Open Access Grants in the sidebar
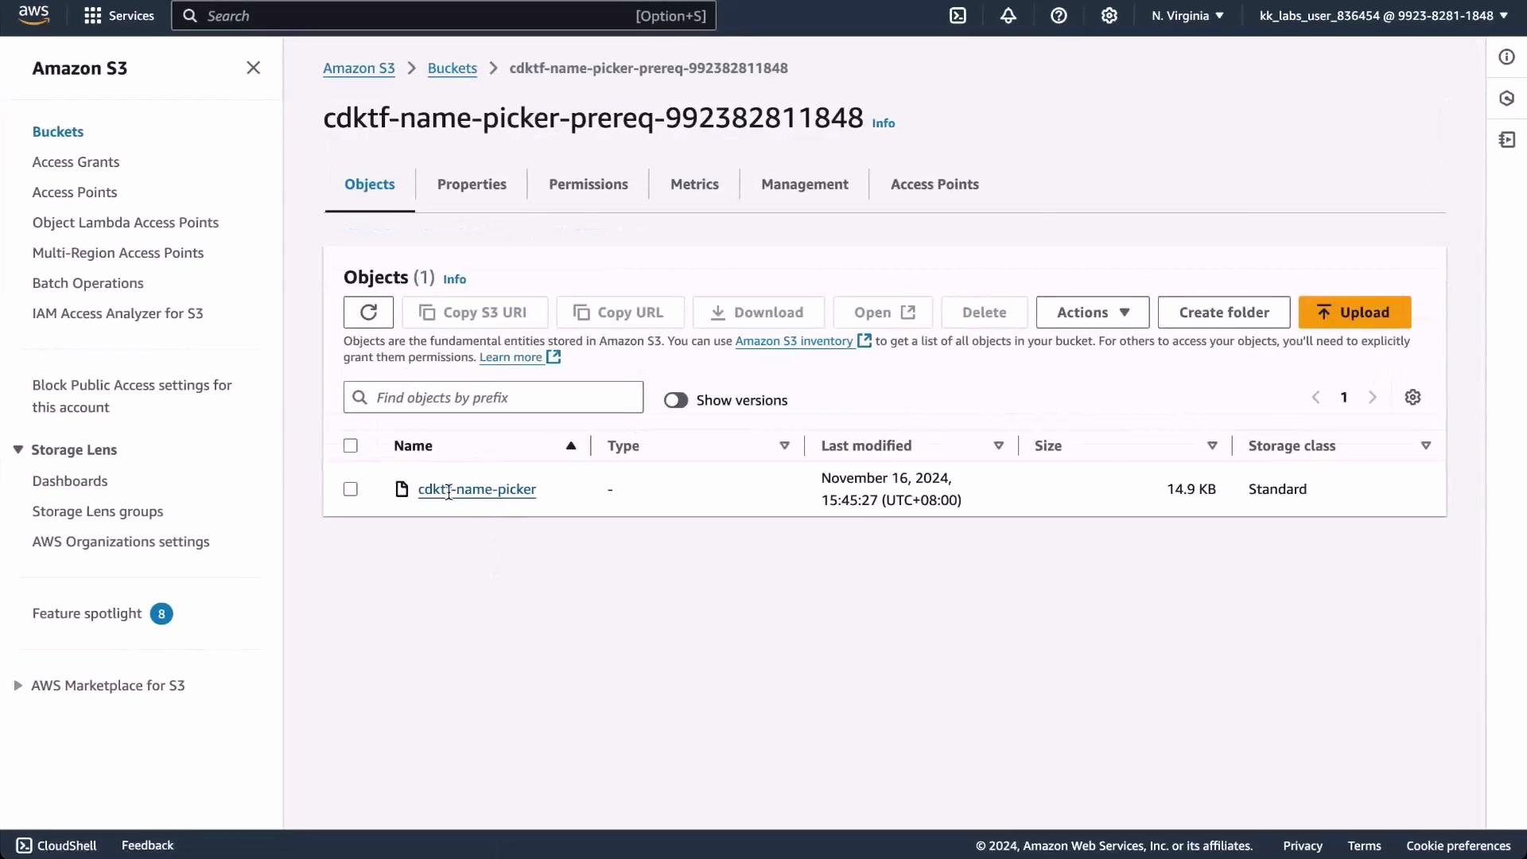The image size is (1527, 859). point(76,162)
